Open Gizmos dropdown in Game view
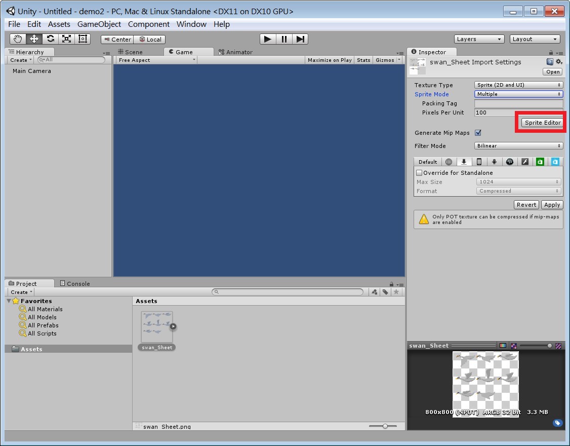Image resolution: width=570 pixels, height=446 pixels. point(388,60)
